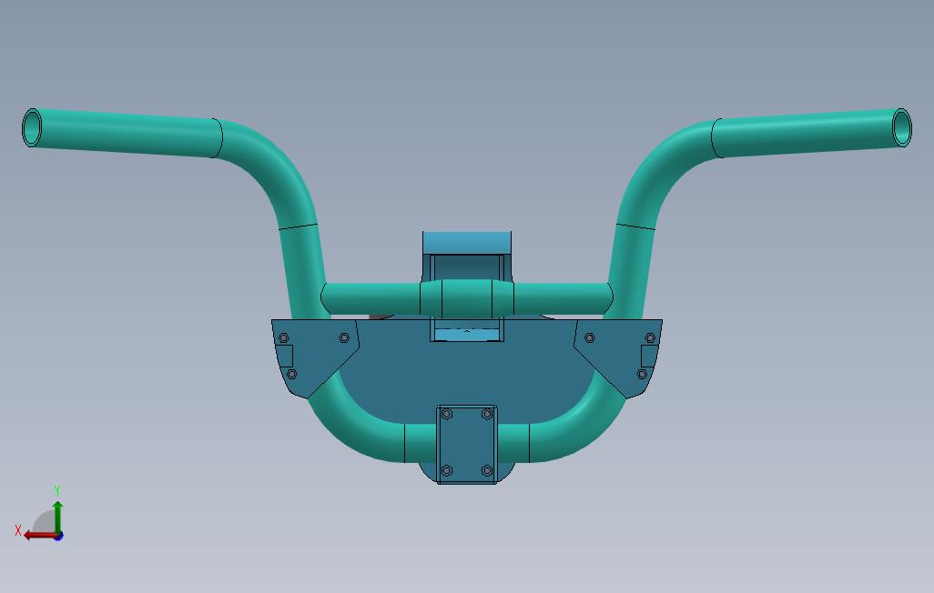Select the open left end of the handlebar tube

tap(32, 127)
